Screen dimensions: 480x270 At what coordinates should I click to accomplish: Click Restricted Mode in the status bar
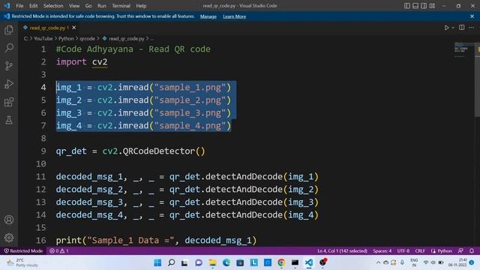(23, 251)
